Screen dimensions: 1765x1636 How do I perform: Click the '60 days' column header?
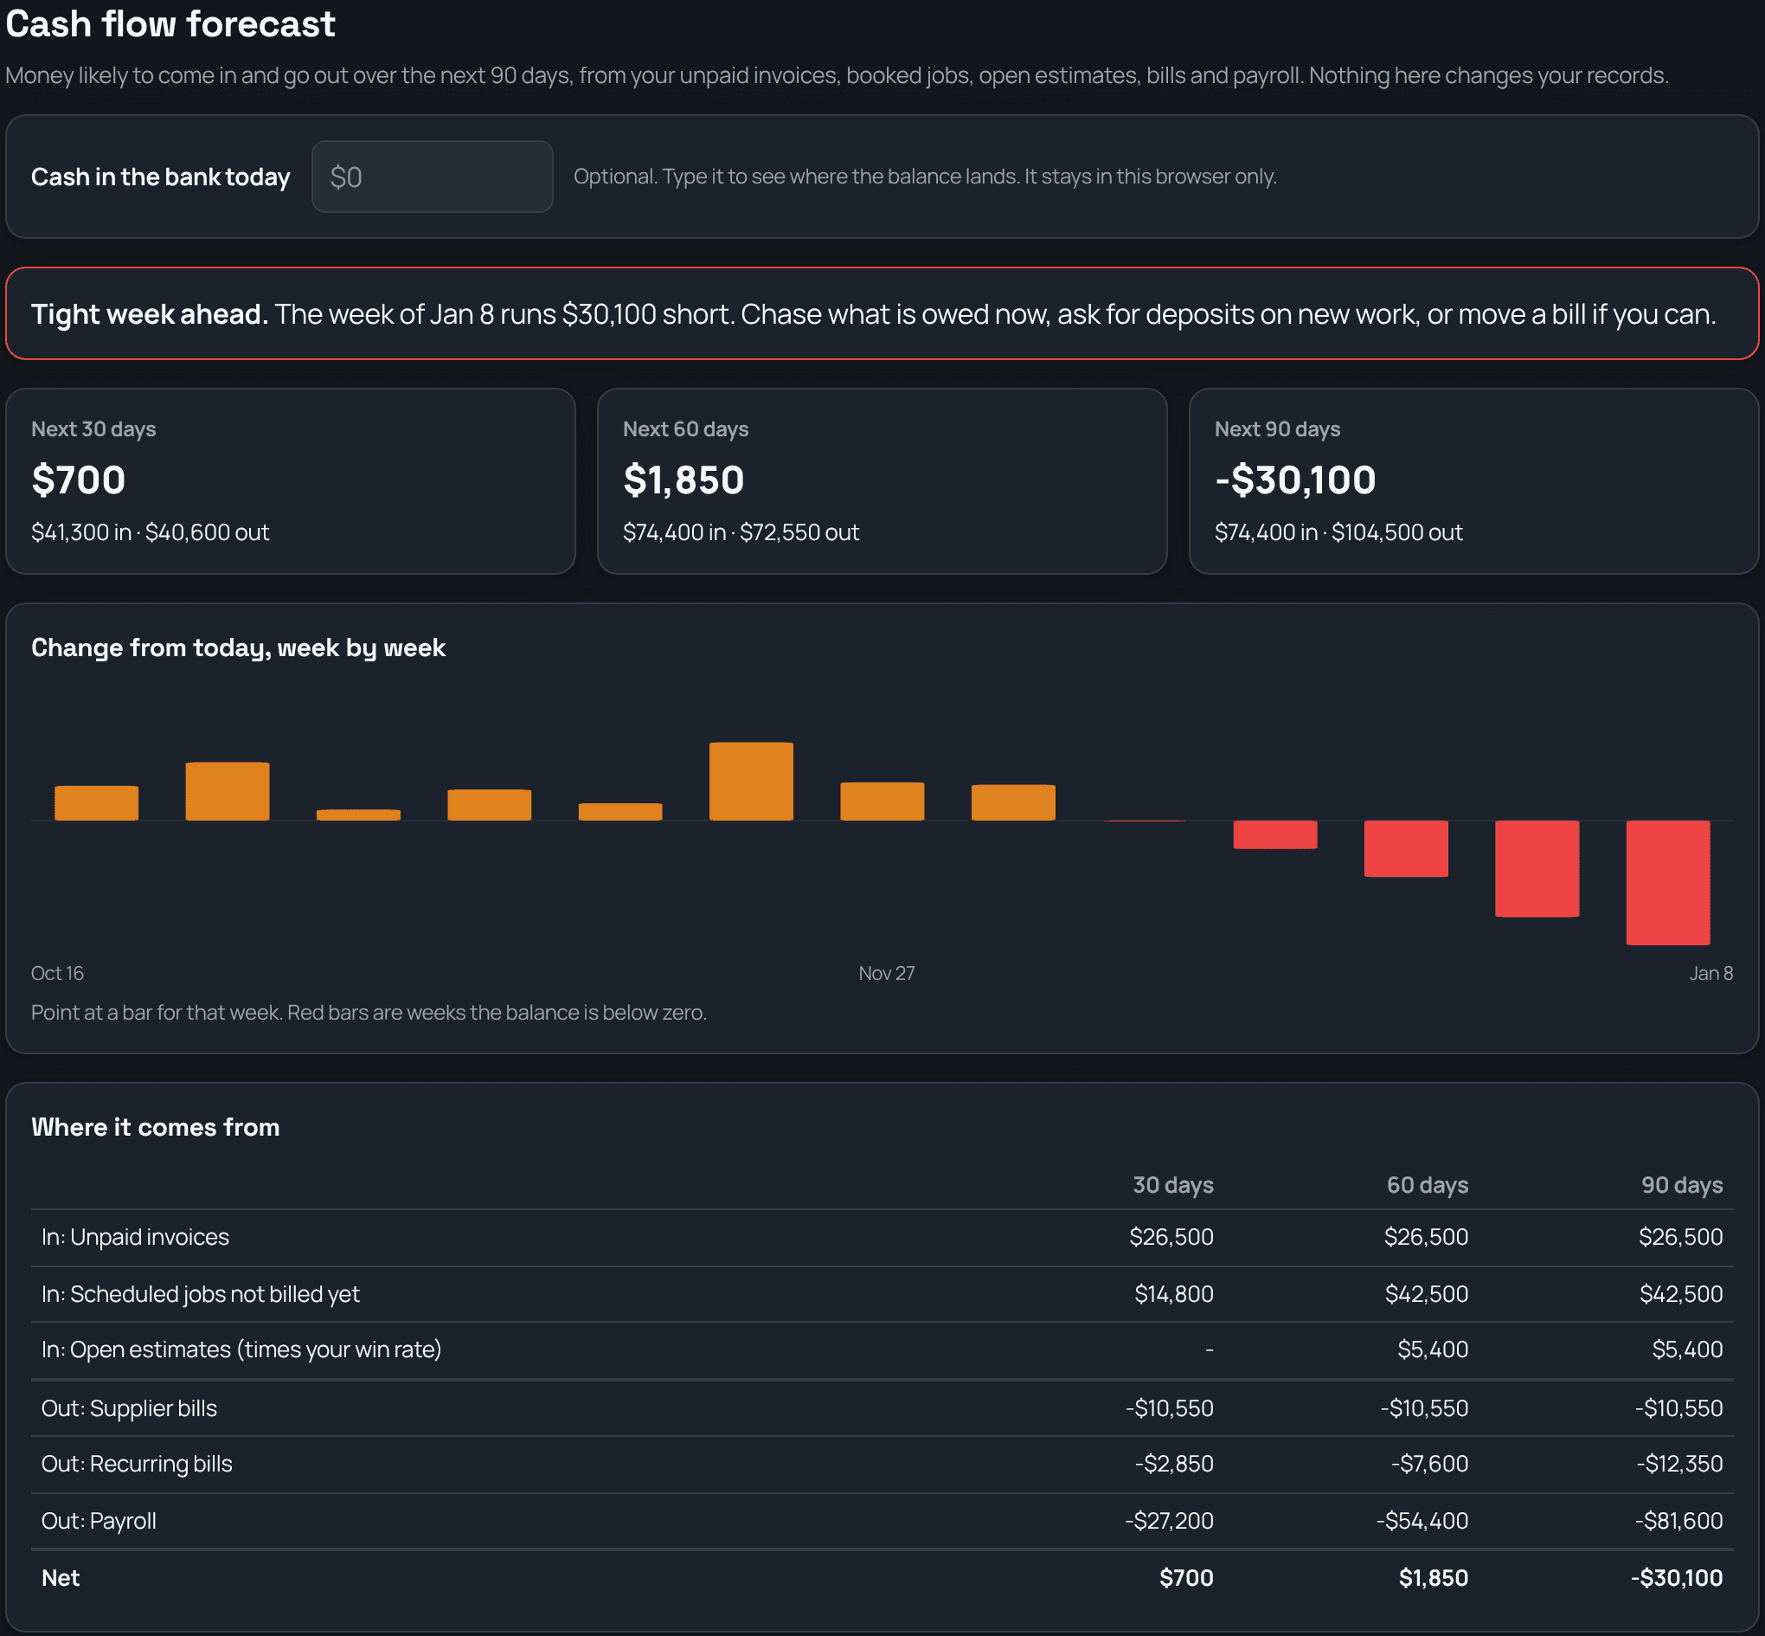[1427, 1184]
